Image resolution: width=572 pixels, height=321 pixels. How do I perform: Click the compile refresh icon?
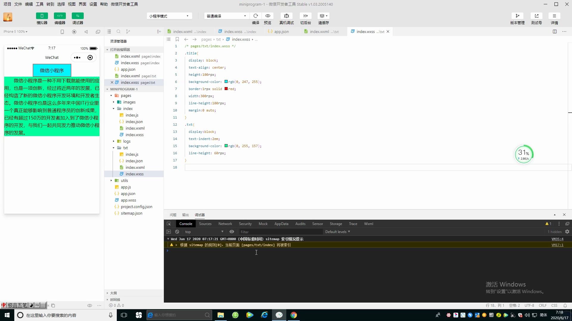(256, 16)
